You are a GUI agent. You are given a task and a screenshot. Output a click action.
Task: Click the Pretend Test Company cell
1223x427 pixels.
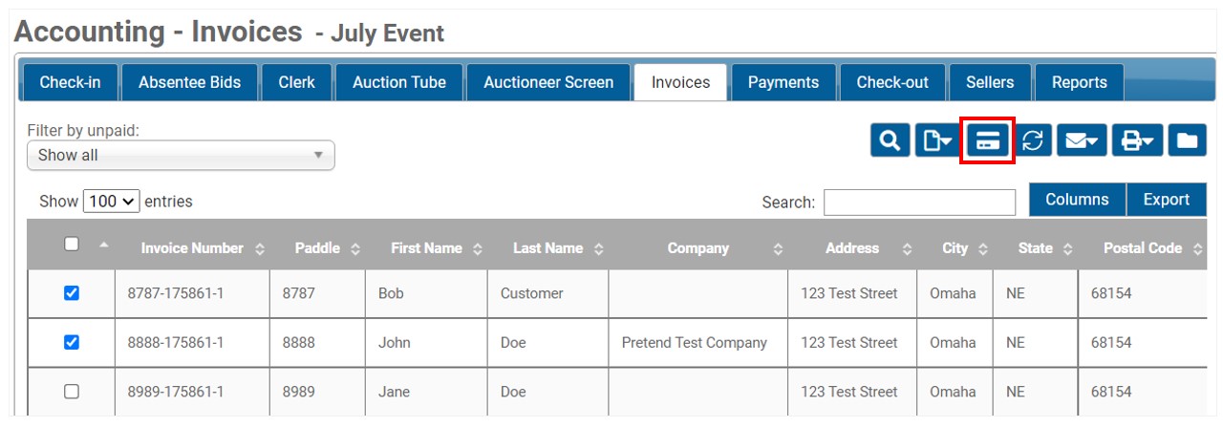click(x=698, y=342)
